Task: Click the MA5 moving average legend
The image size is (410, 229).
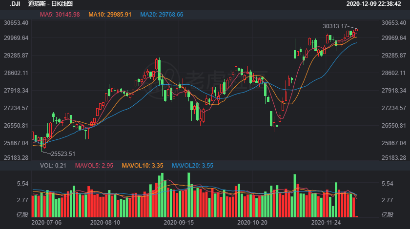Action: 60,15
